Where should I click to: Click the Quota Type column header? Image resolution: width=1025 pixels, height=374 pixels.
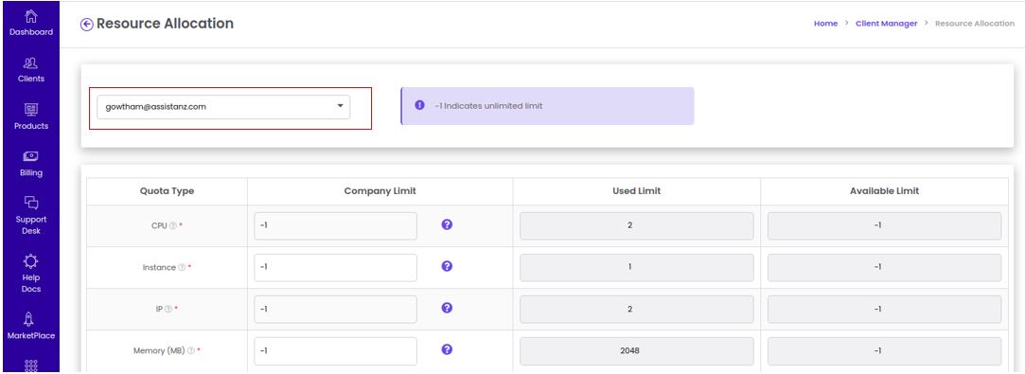click(167, 191)
